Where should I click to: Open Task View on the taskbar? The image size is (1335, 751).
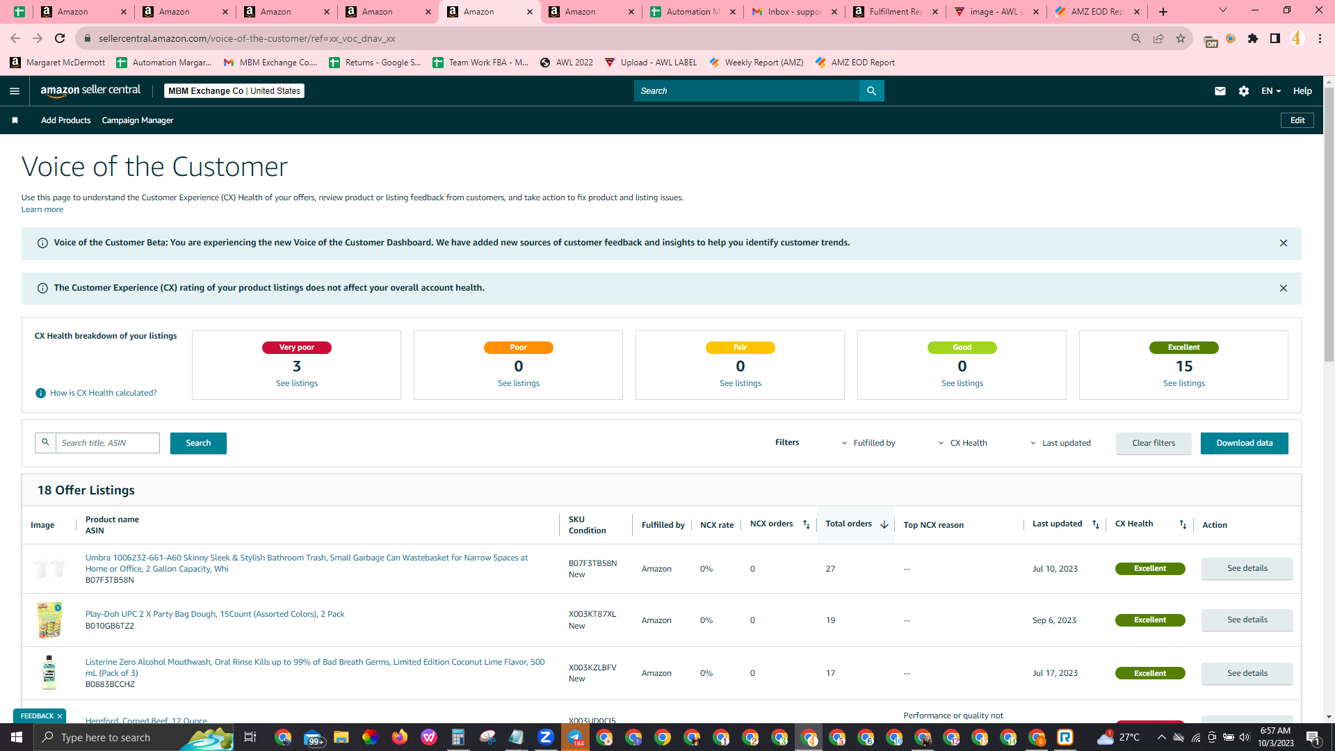(250, 737)
